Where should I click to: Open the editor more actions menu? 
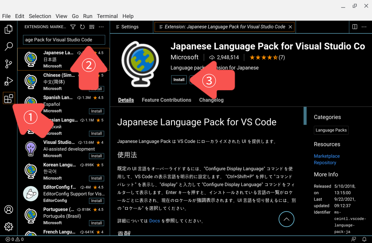pos(365,27)
